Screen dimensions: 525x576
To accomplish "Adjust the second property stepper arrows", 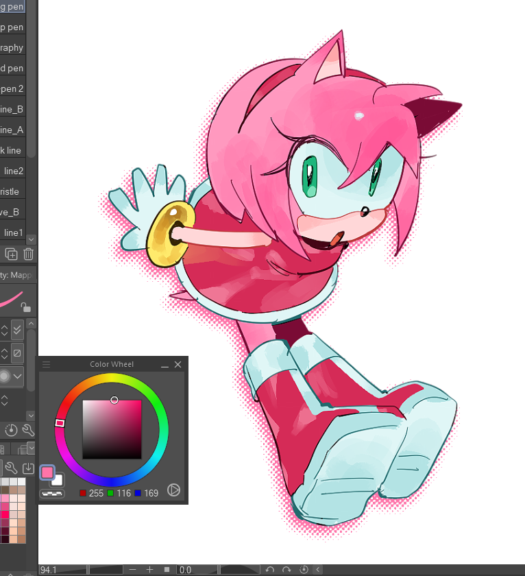I will (x=4, y=353).
